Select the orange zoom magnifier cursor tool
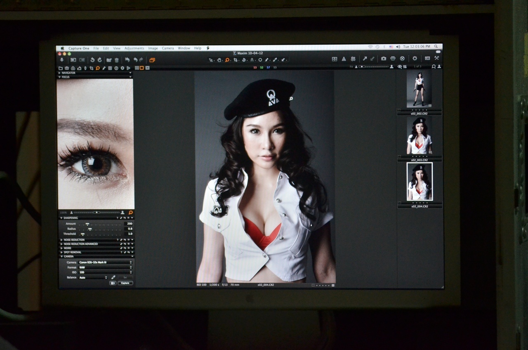This screenshot has height=350, width=528. coord(227,60)
